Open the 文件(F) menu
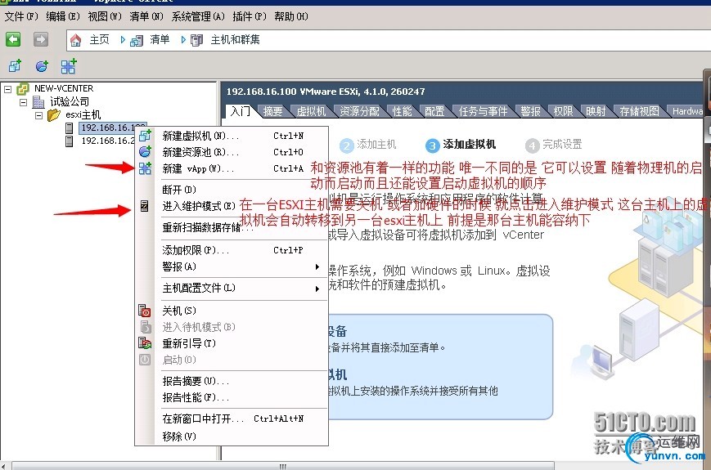 click(21, 16)
